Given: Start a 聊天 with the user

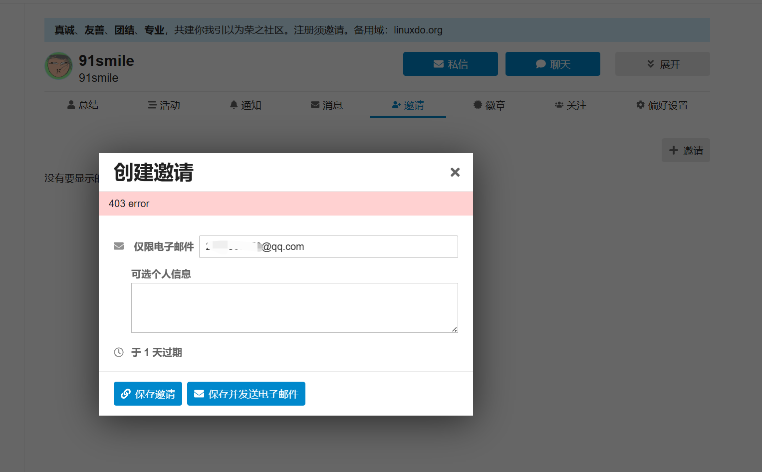Looking at the screenshot, I should click(553, 64).
